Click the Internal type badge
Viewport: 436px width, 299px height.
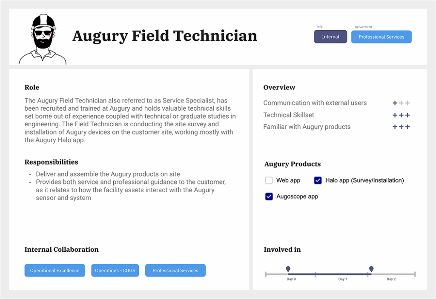330,37
